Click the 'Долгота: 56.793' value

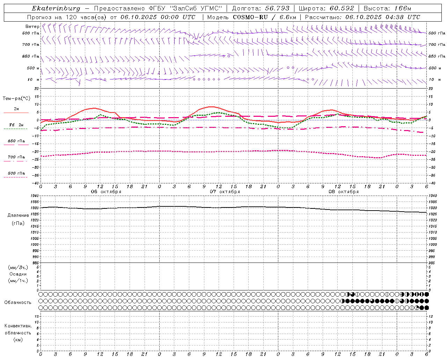pyautogui.click(x=261, y=8)
